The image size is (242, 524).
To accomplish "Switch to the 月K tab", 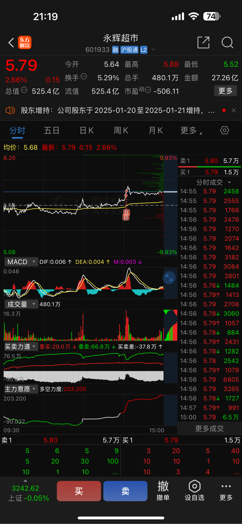I will click(156, 130).
